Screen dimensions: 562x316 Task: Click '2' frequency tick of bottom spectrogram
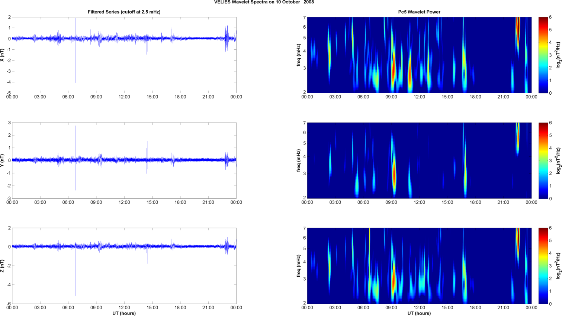[x=304, y=303]
